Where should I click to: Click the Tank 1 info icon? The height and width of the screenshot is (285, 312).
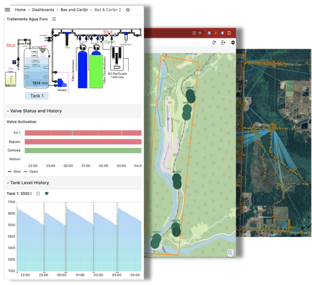coord(38,193)
